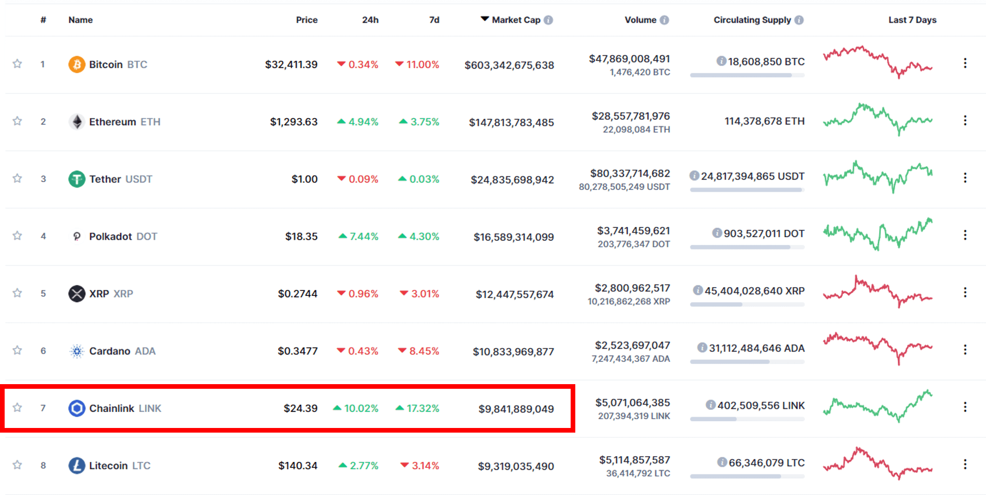
Task: Open the three-dot menu for Cardano row
Action: pyautogui.click(x=965, y=350)
